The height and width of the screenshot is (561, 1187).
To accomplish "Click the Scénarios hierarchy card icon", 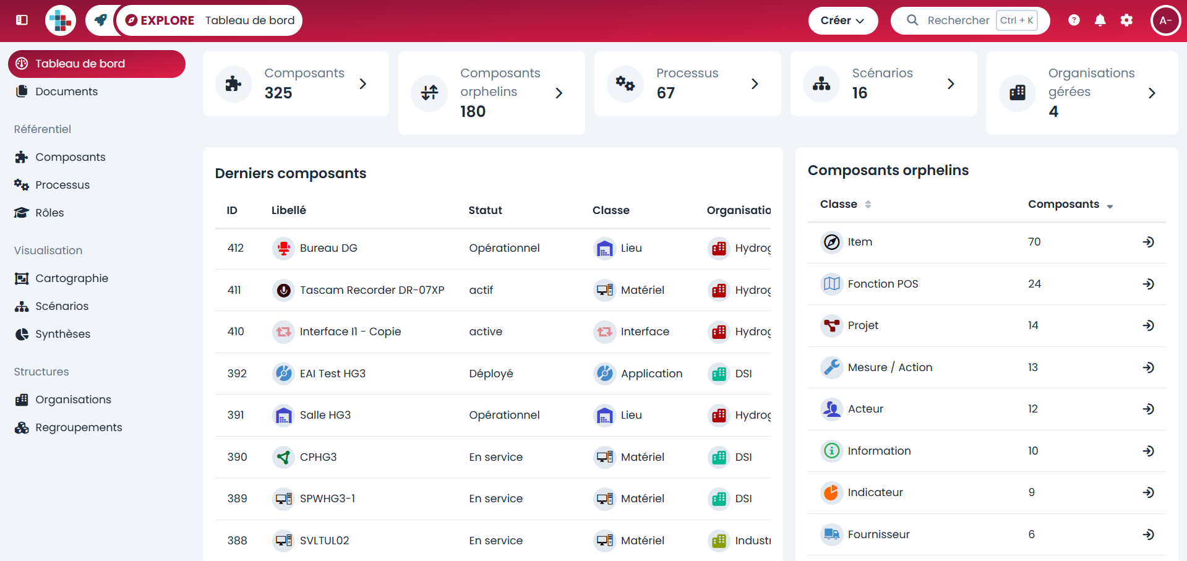I will [x=821, y=84].
